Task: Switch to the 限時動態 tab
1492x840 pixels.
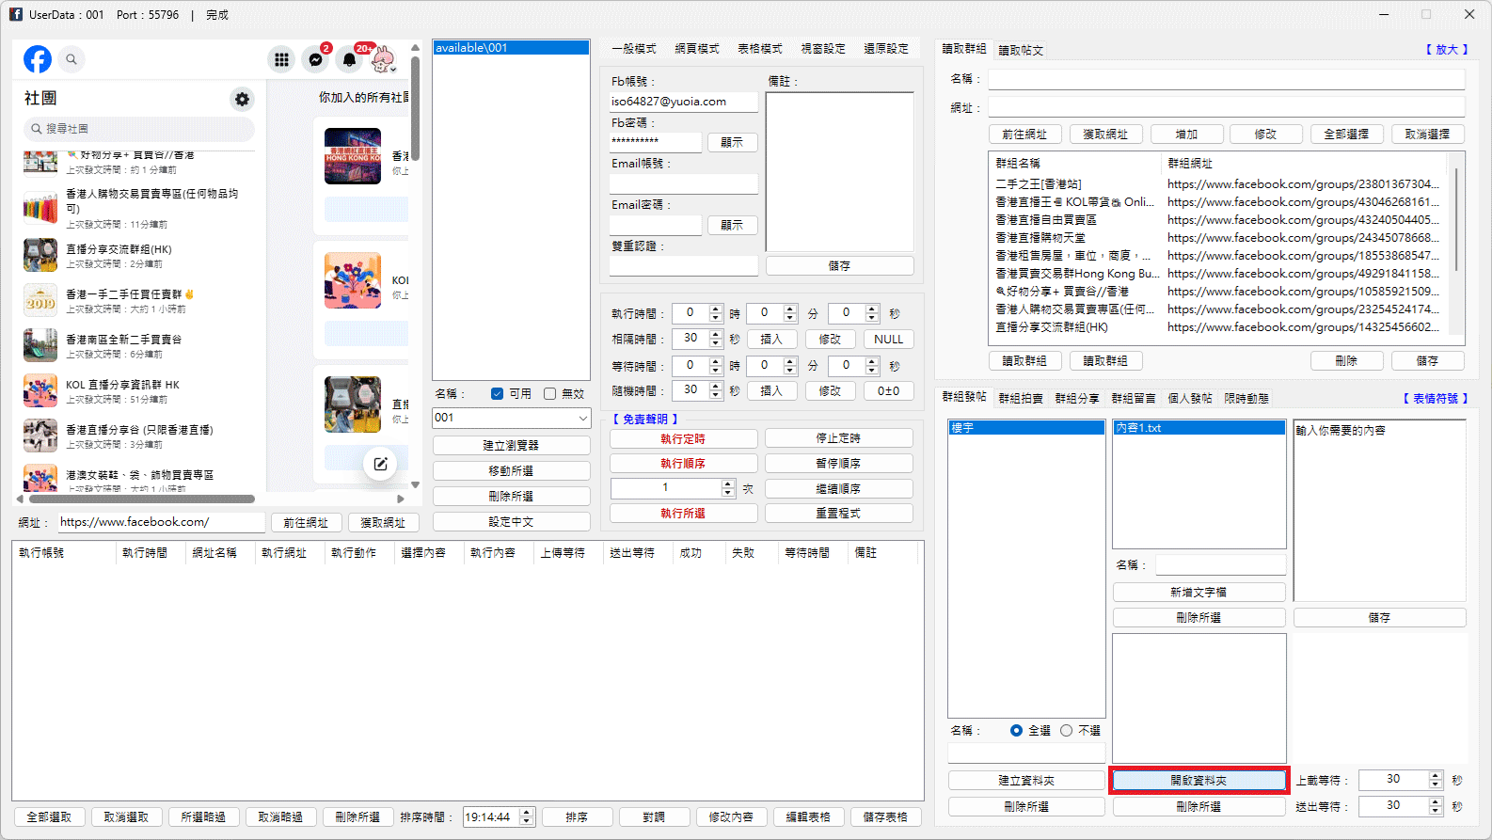Action: click(x=1246, y=399)
